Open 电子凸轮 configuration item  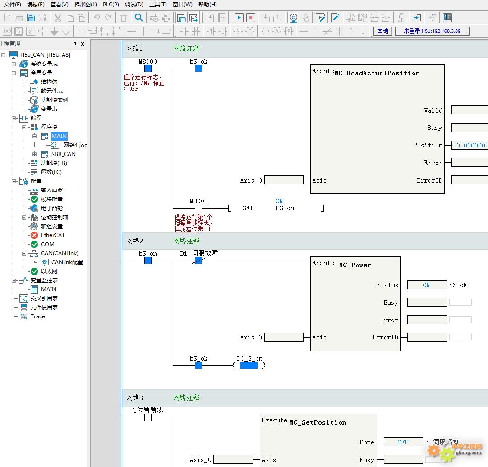(52, 208)
